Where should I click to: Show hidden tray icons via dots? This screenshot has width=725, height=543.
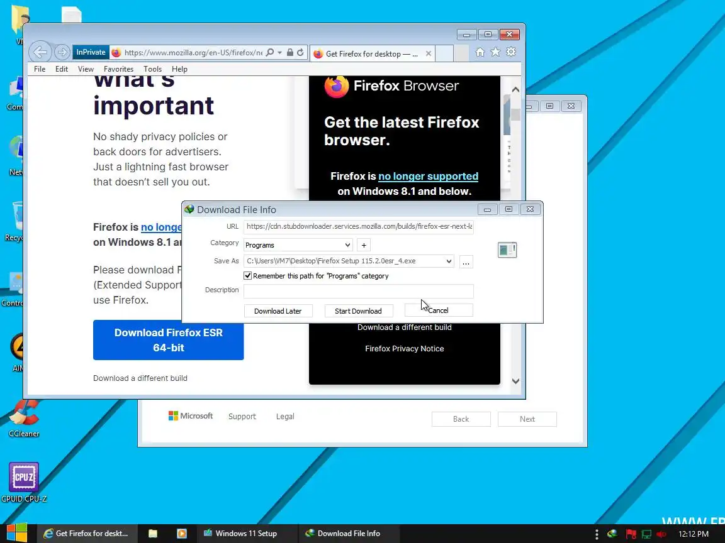597,534
